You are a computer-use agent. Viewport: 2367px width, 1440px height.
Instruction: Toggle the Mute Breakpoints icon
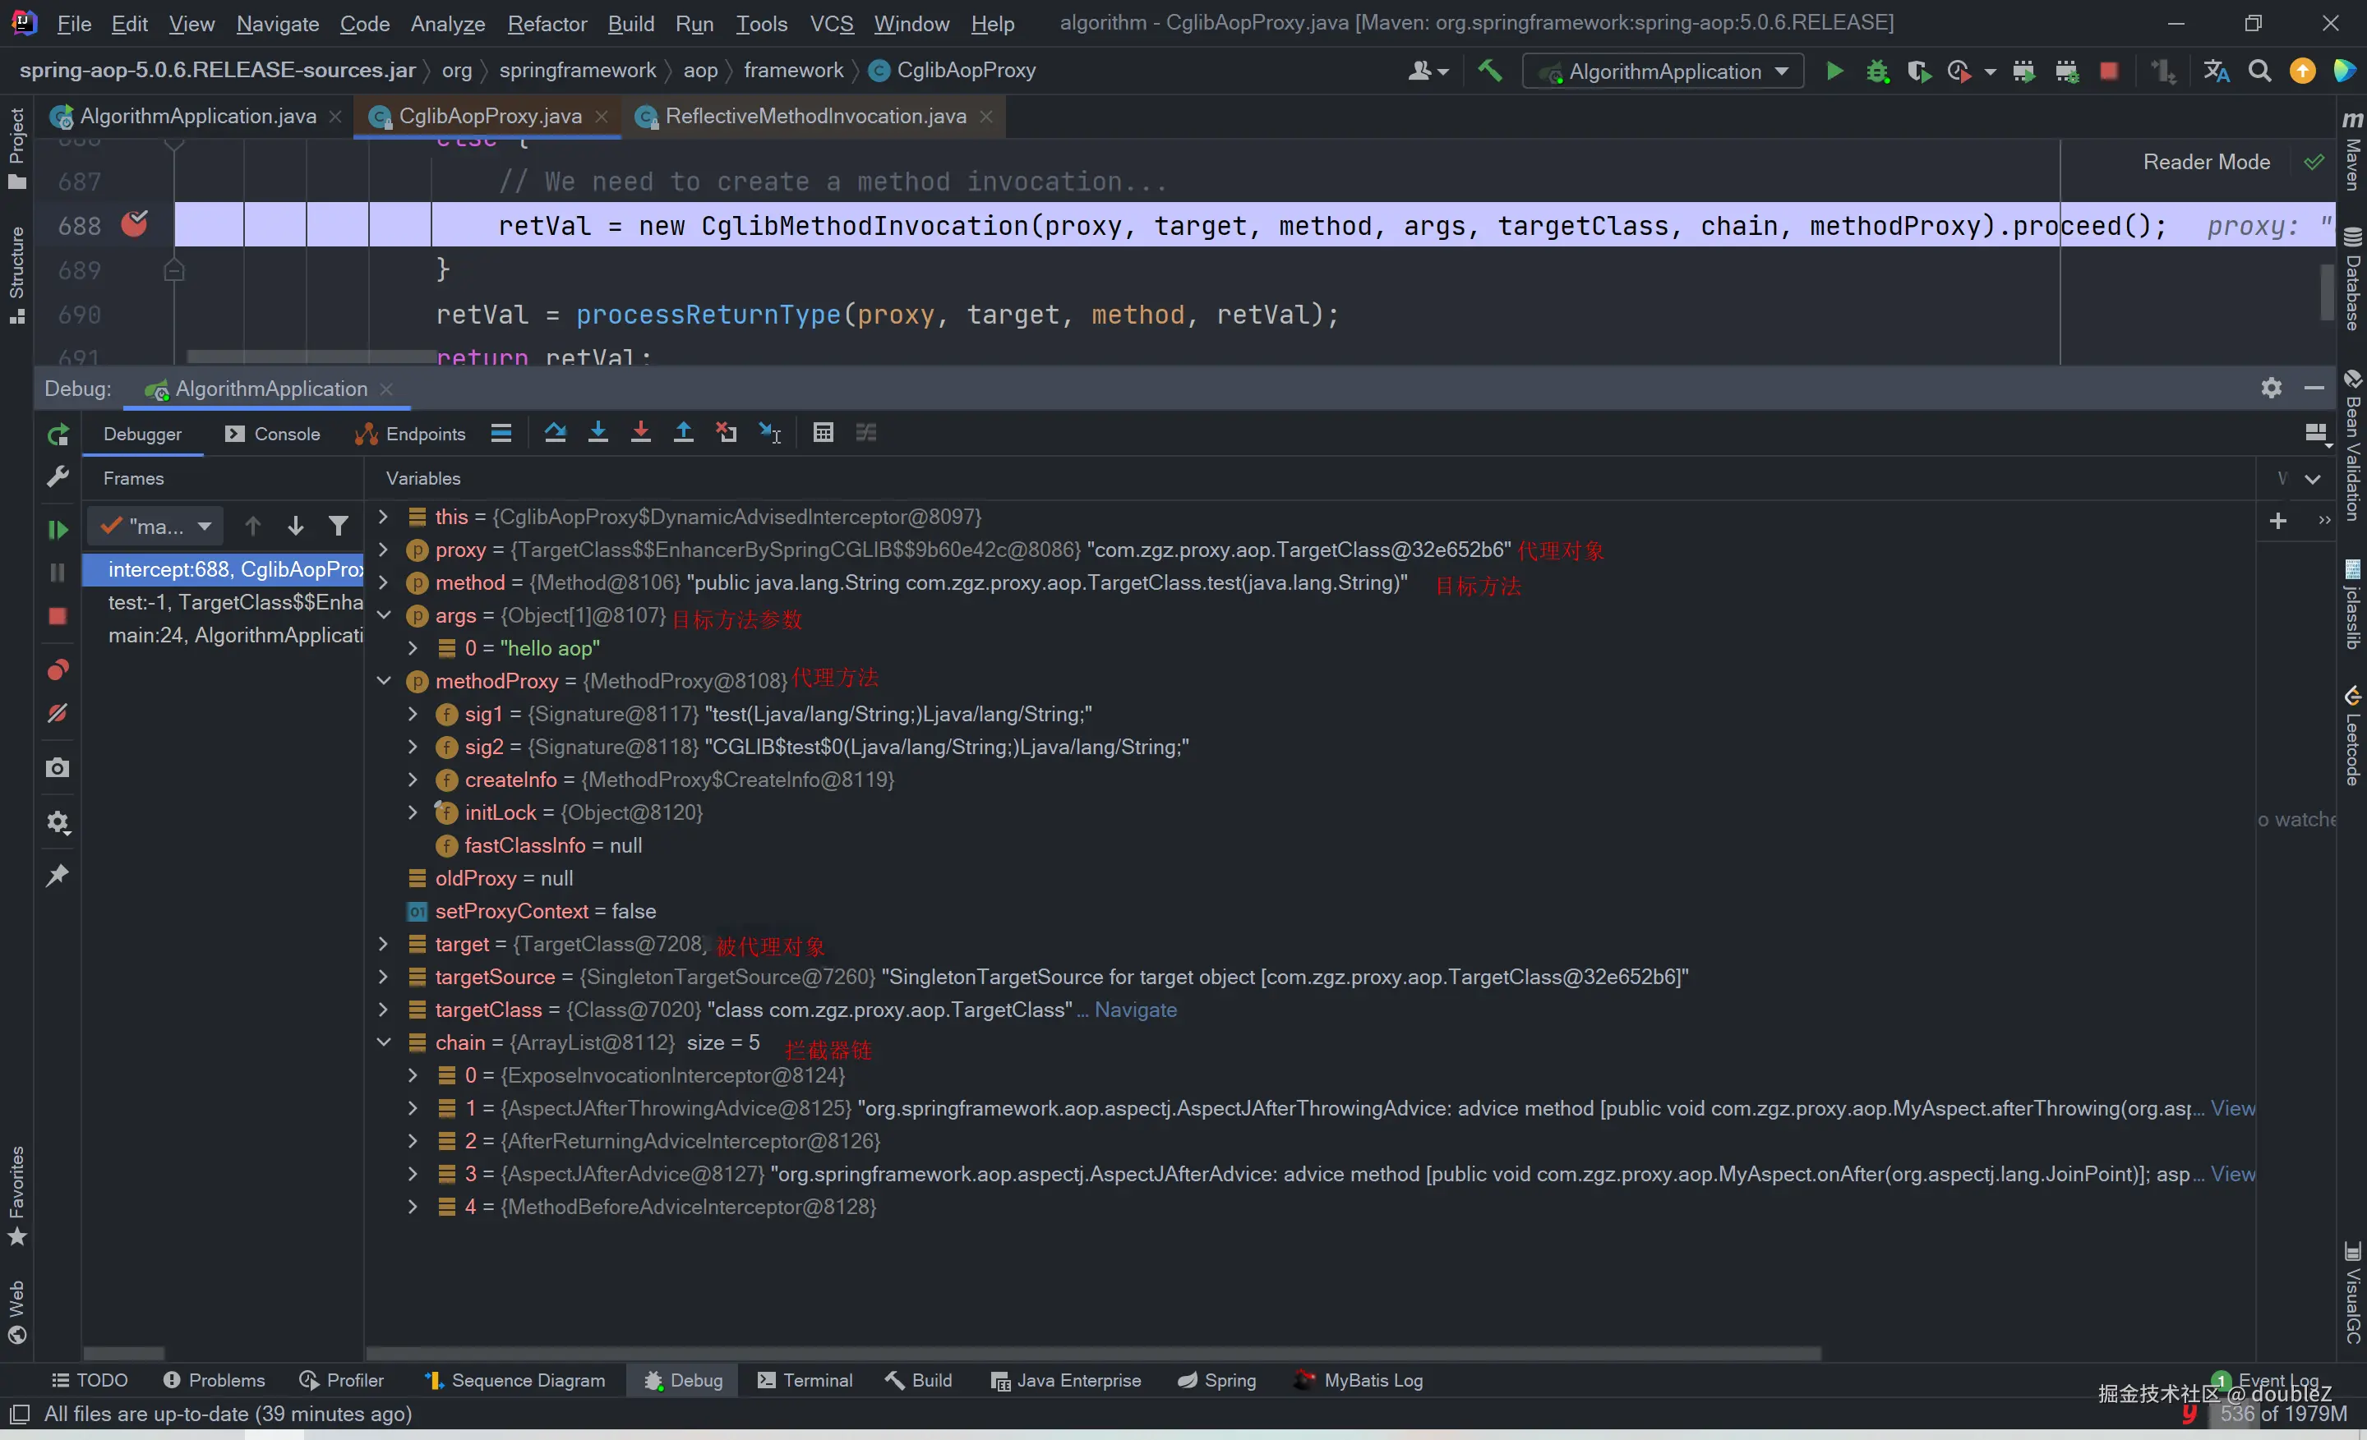coord(58,713)
